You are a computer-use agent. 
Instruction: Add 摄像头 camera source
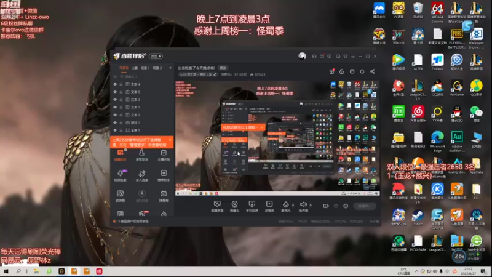pyautogui.click(x=234, y=206)
